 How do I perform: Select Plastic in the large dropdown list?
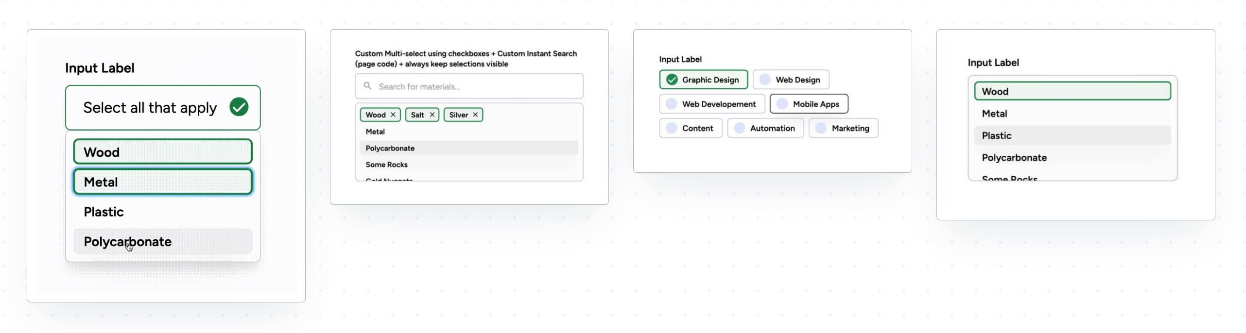click(162, 212)
